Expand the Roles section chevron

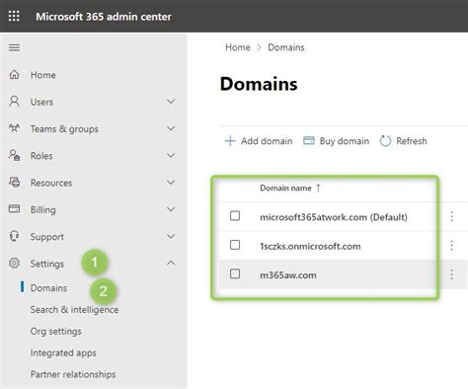coord(171,155)
